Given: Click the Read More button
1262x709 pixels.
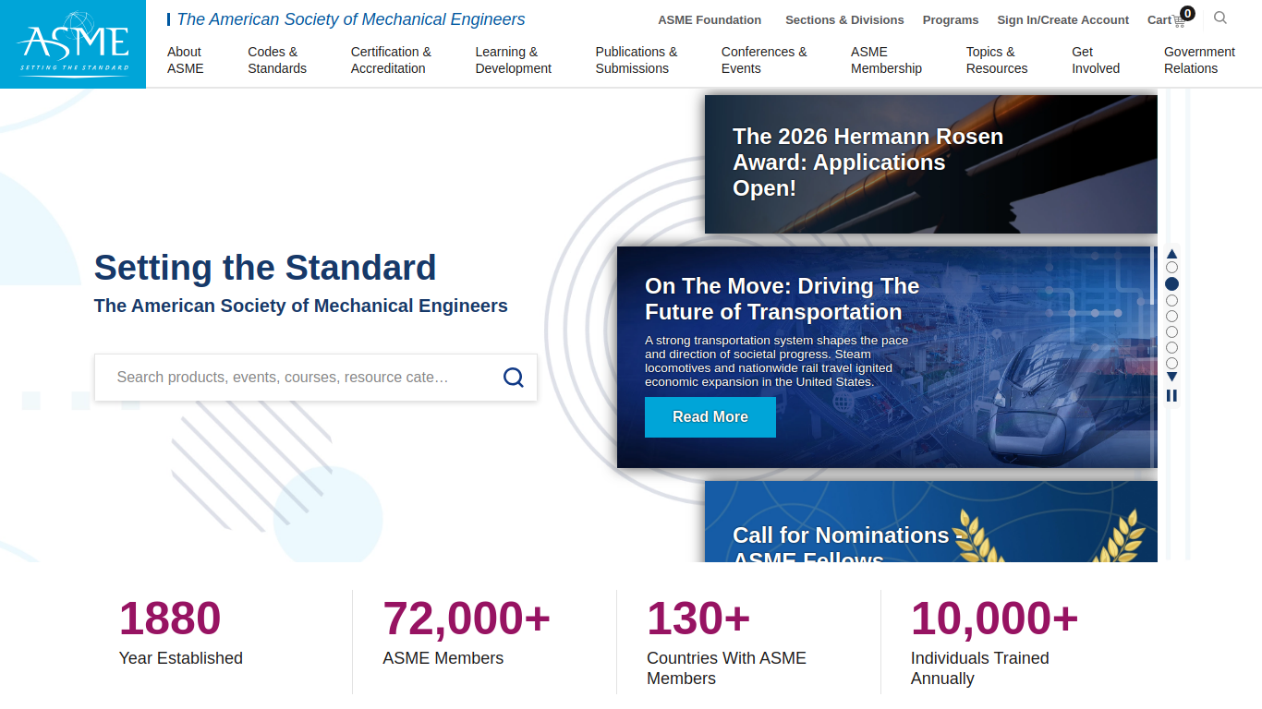Looking at the screenshot, I should (710, 417).
